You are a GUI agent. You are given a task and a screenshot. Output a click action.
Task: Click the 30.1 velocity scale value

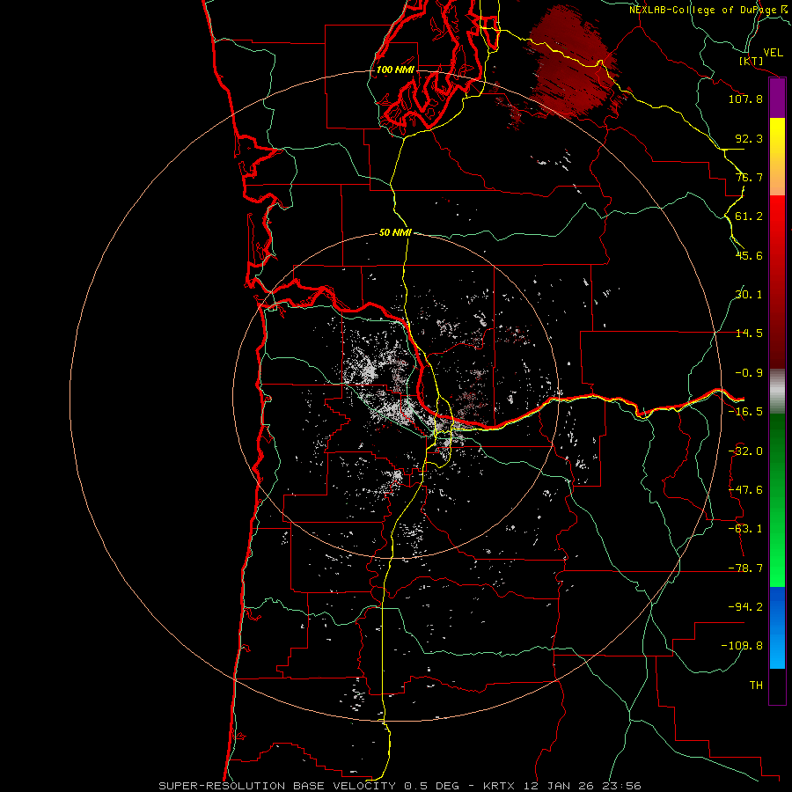point(749,295)
